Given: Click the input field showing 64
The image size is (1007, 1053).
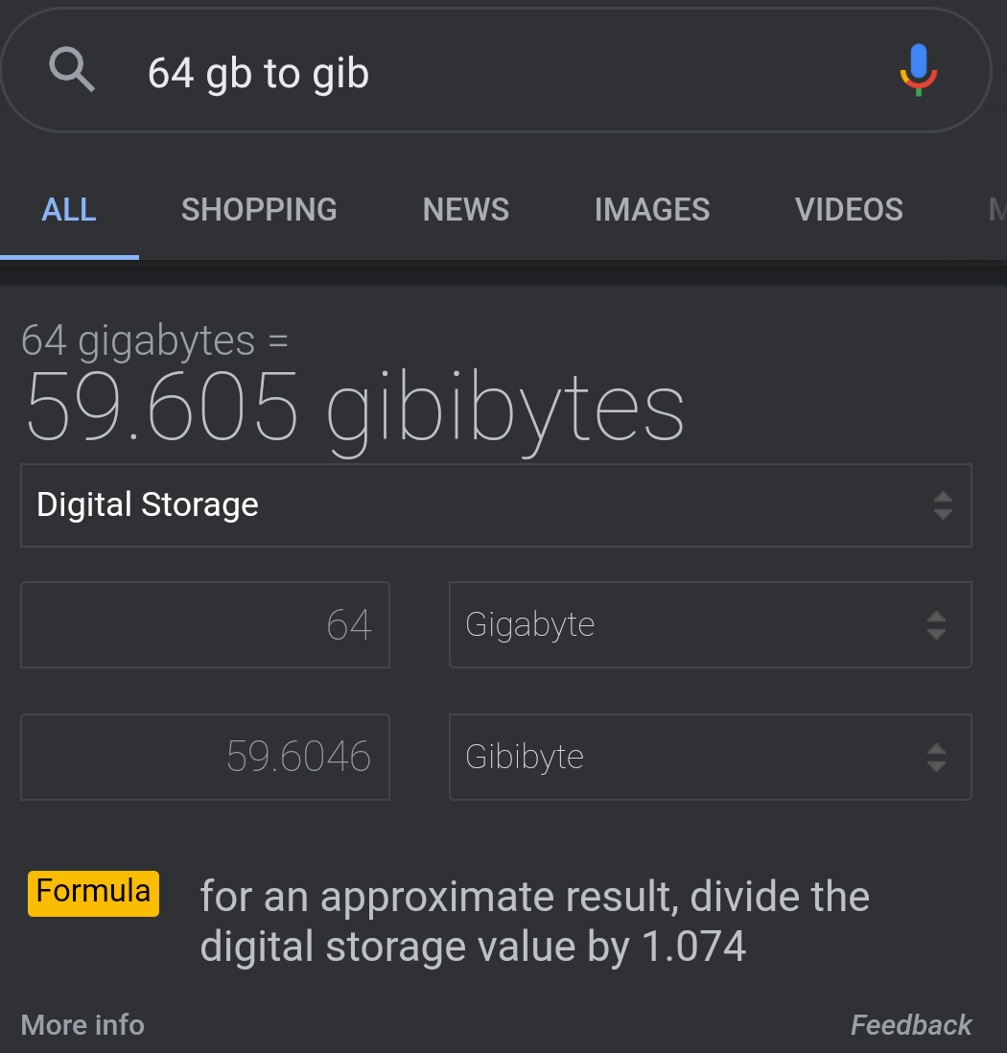Looking at the screenshot, I should tap(205, 625).
